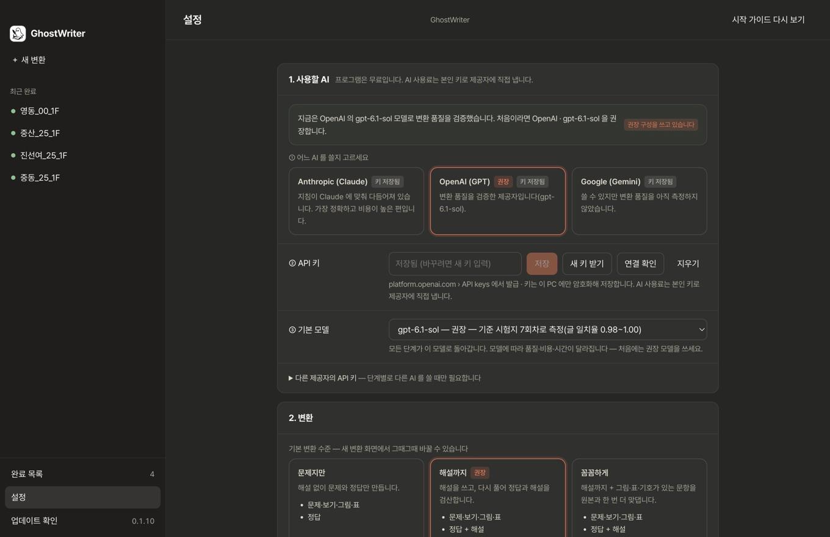Open the 기본 모델 dropdown
The height and width of the screenshot is (537, 830).
coord(548,330)
